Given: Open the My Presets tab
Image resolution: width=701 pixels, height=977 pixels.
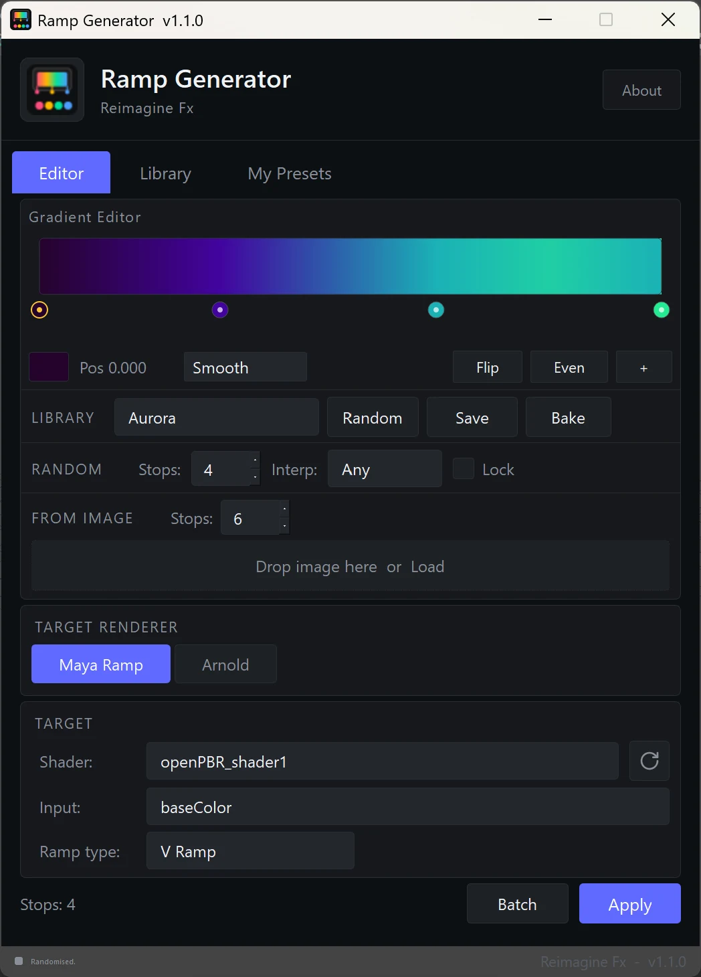Looking at the screenshot, I should (290, 173).
